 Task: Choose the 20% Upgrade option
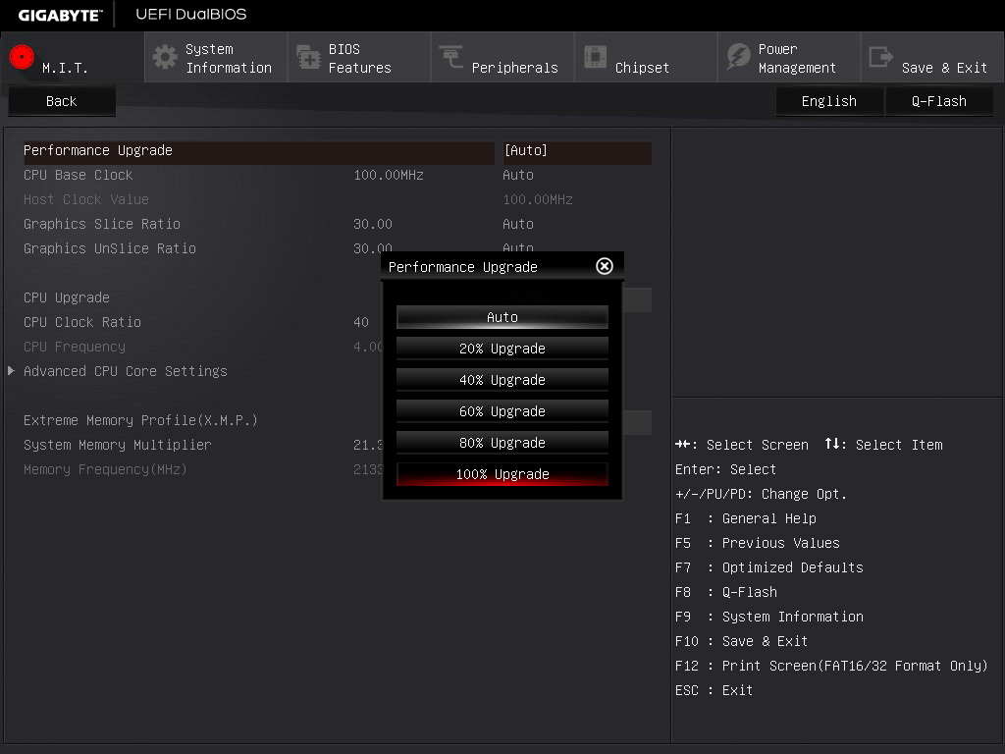tap(502, 349)
